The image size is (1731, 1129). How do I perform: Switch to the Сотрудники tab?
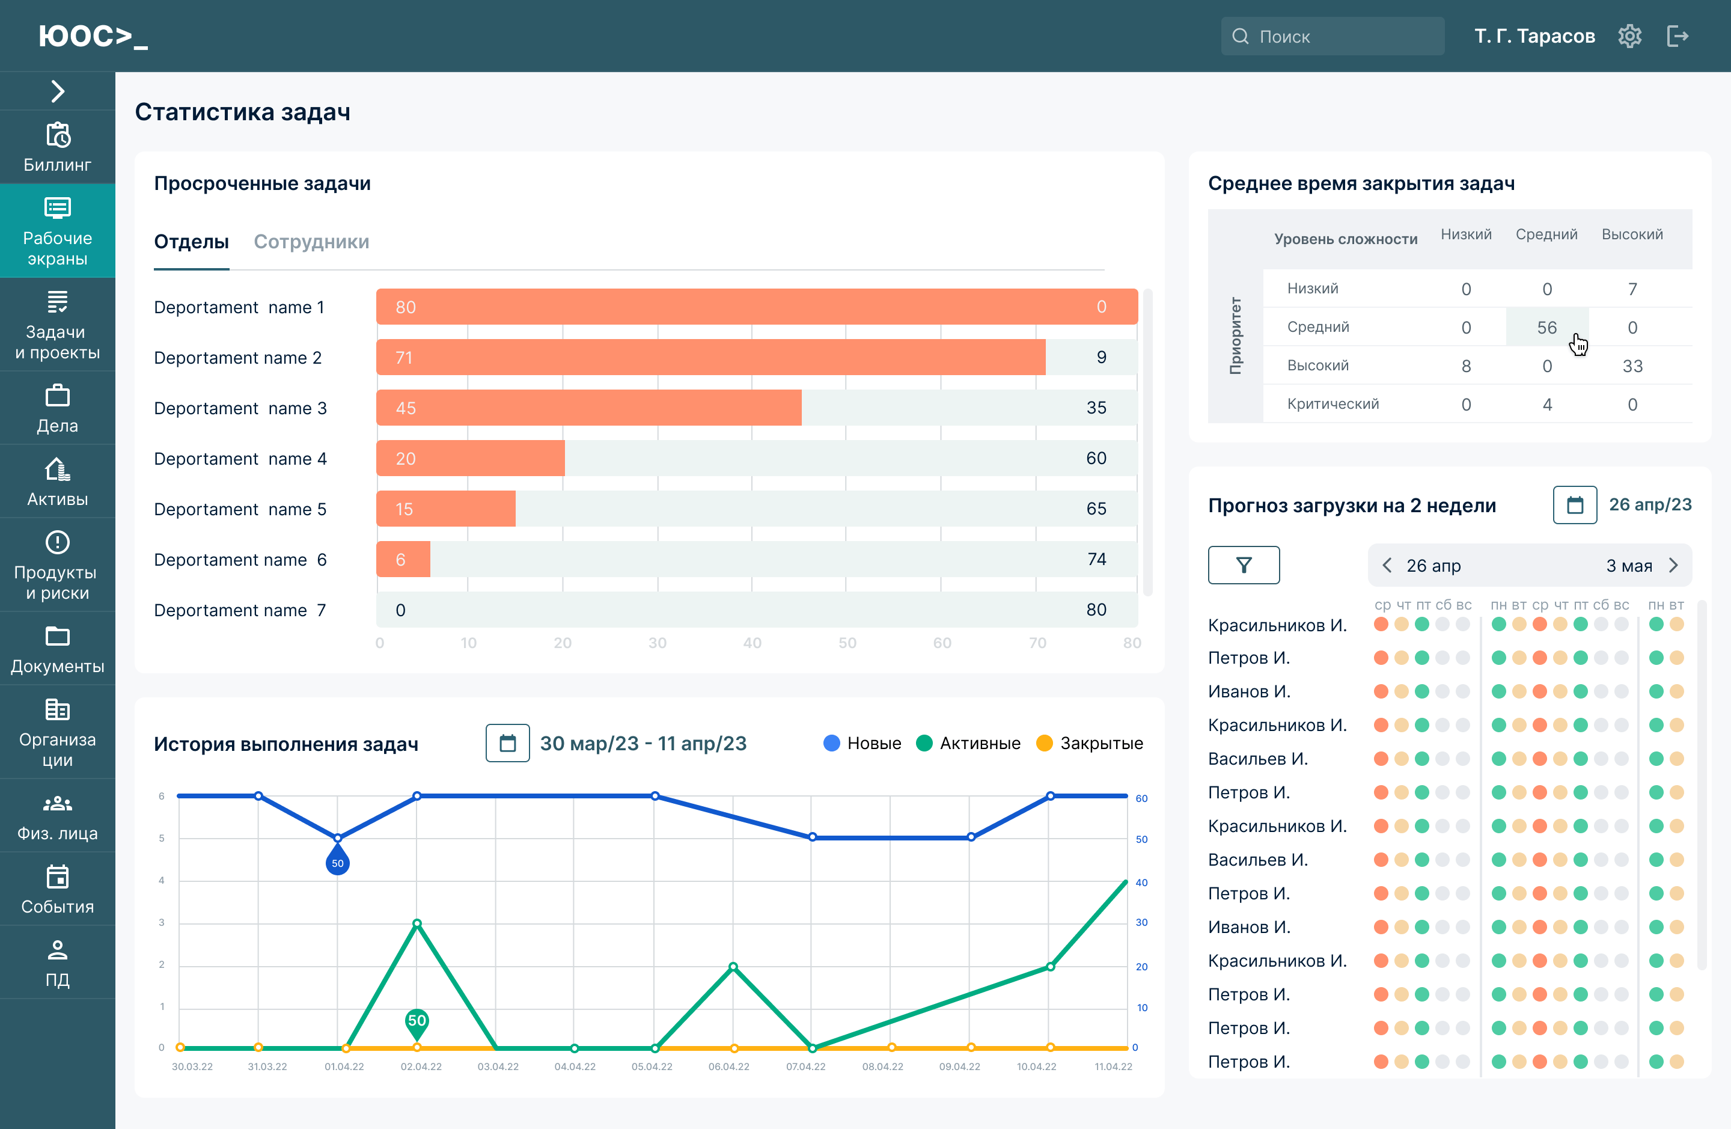[x=311, y=242]
